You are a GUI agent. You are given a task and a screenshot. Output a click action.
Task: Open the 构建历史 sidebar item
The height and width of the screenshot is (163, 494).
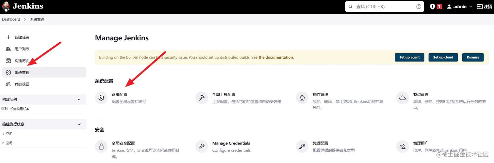tap(44, 61)
